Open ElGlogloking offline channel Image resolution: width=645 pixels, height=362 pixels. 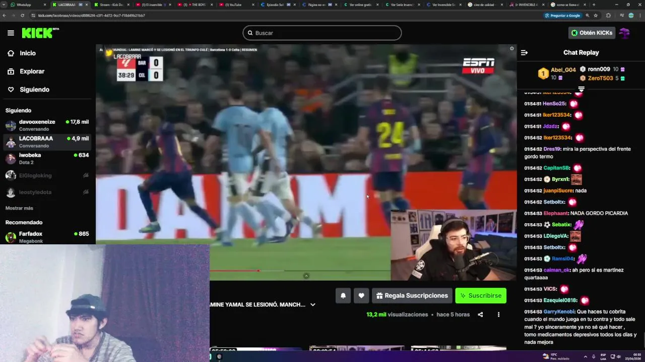(47, 175)
